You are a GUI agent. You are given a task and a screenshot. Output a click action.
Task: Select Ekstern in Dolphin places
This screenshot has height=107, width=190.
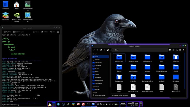coord(101,60)
